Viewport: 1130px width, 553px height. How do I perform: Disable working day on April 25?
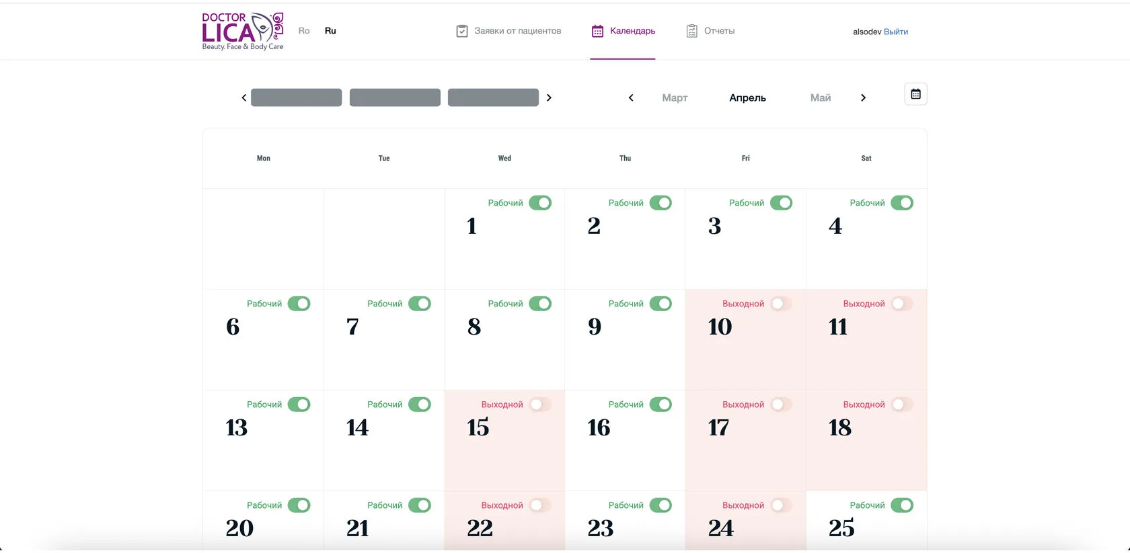(902, 505)
